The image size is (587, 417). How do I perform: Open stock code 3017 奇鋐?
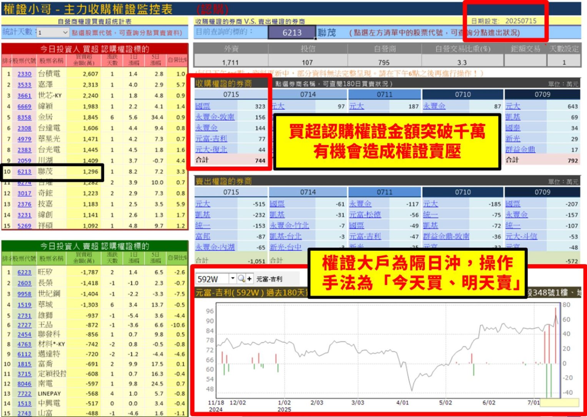point(24,193)
